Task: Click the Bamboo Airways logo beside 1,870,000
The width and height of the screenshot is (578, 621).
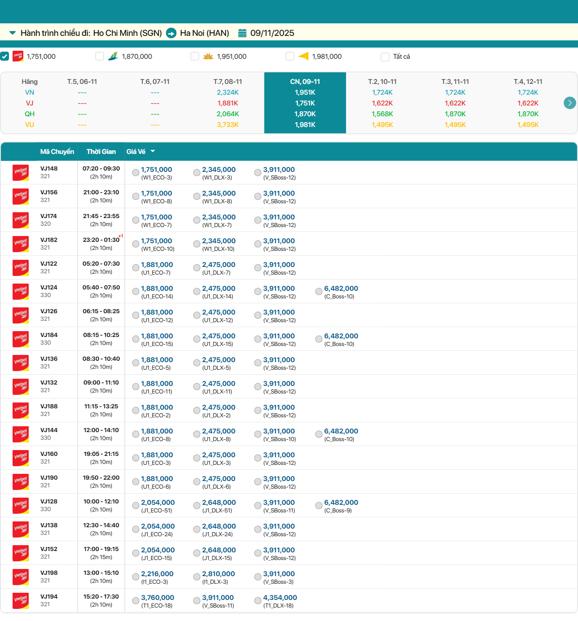Action: [x=113, y=56]
